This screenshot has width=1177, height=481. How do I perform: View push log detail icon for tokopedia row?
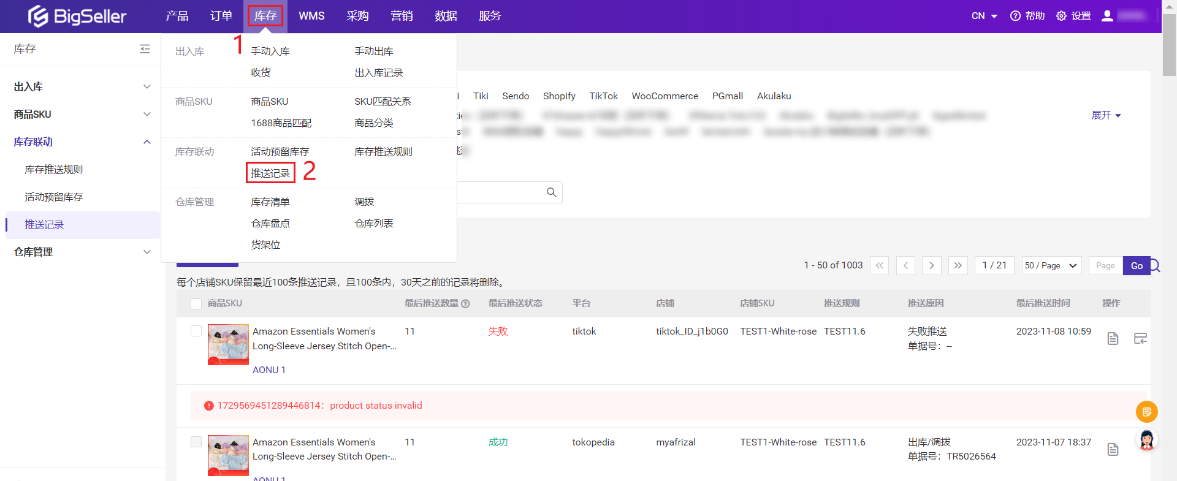tap(1113, 449)
